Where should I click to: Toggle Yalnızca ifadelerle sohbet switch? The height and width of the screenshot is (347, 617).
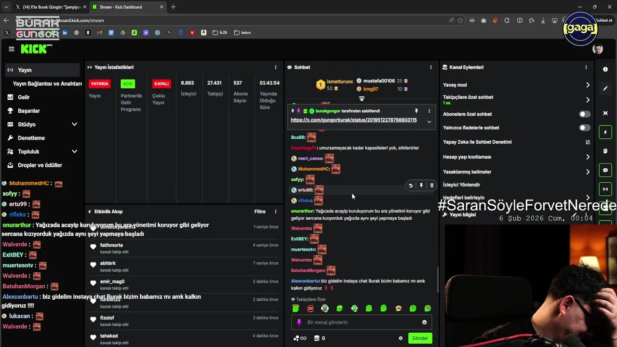coord(585,128)
